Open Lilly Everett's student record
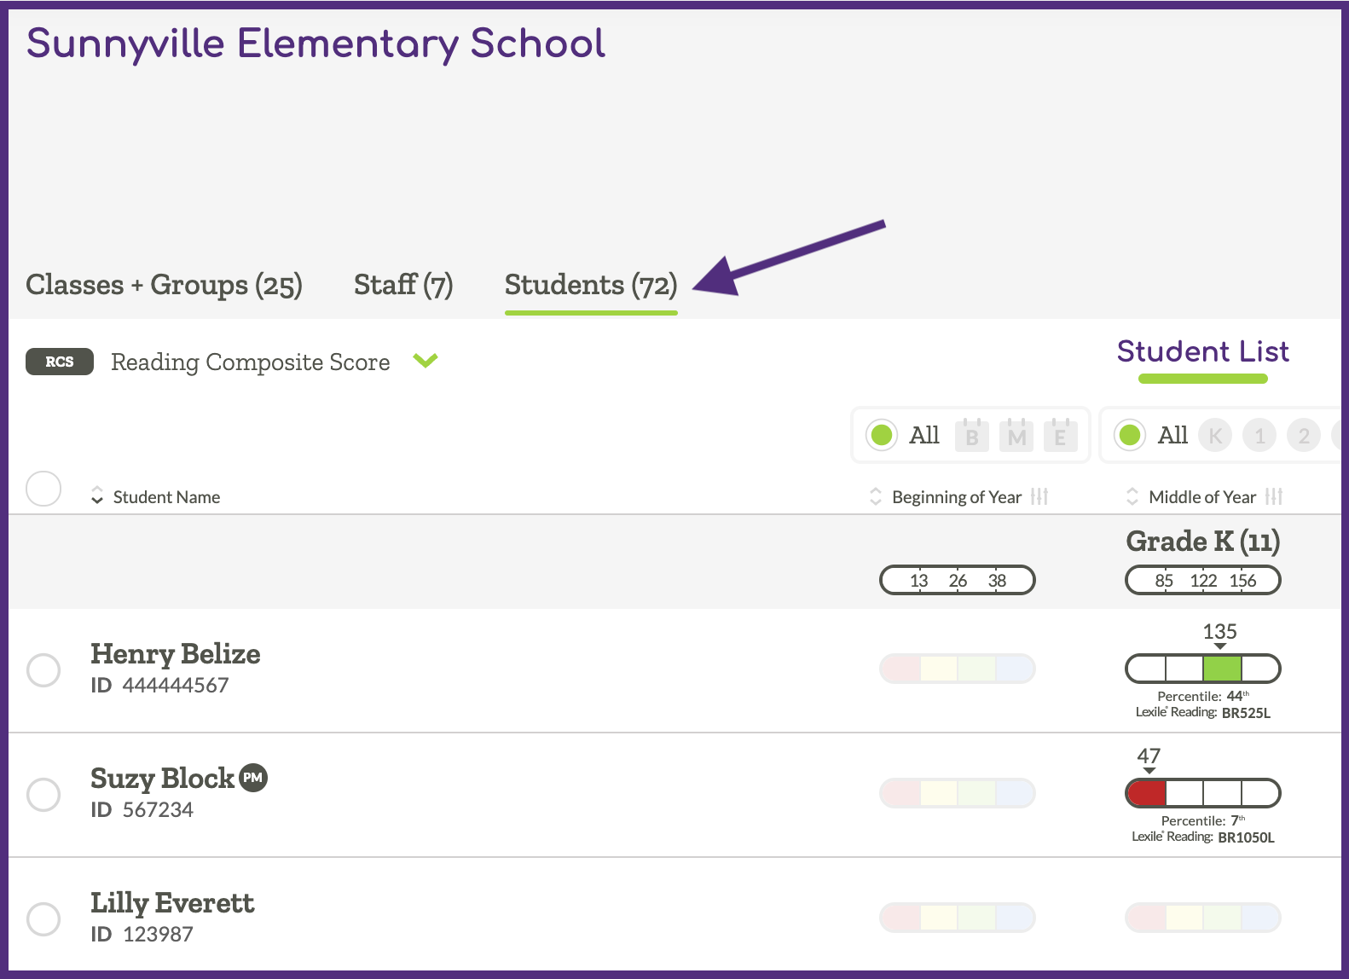1349x979 pixels. coord(171,903)
